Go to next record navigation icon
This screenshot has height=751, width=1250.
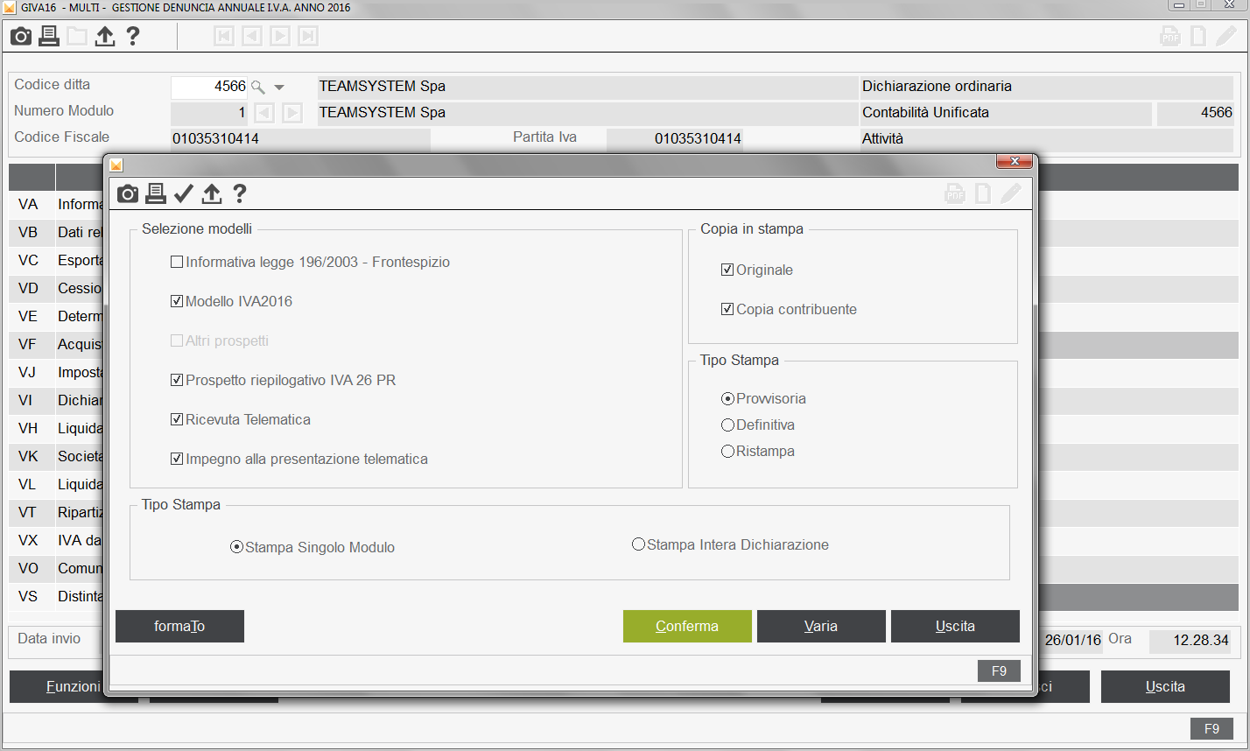(x=280, y=36)
